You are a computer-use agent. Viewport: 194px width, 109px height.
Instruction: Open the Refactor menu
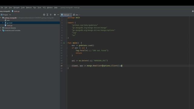[29, 8]
